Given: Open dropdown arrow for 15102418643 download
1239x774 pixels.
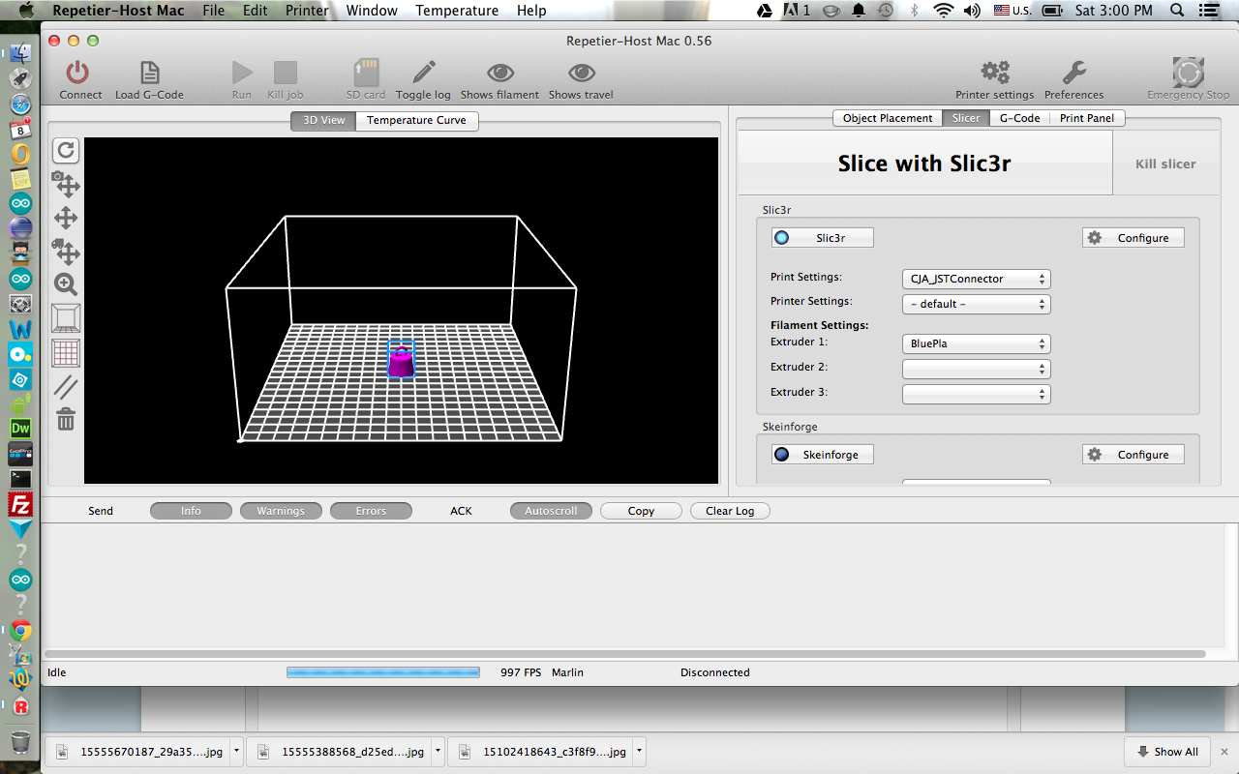Looking at the screenshot, I should pyautogui.click(x=639, y=751).
